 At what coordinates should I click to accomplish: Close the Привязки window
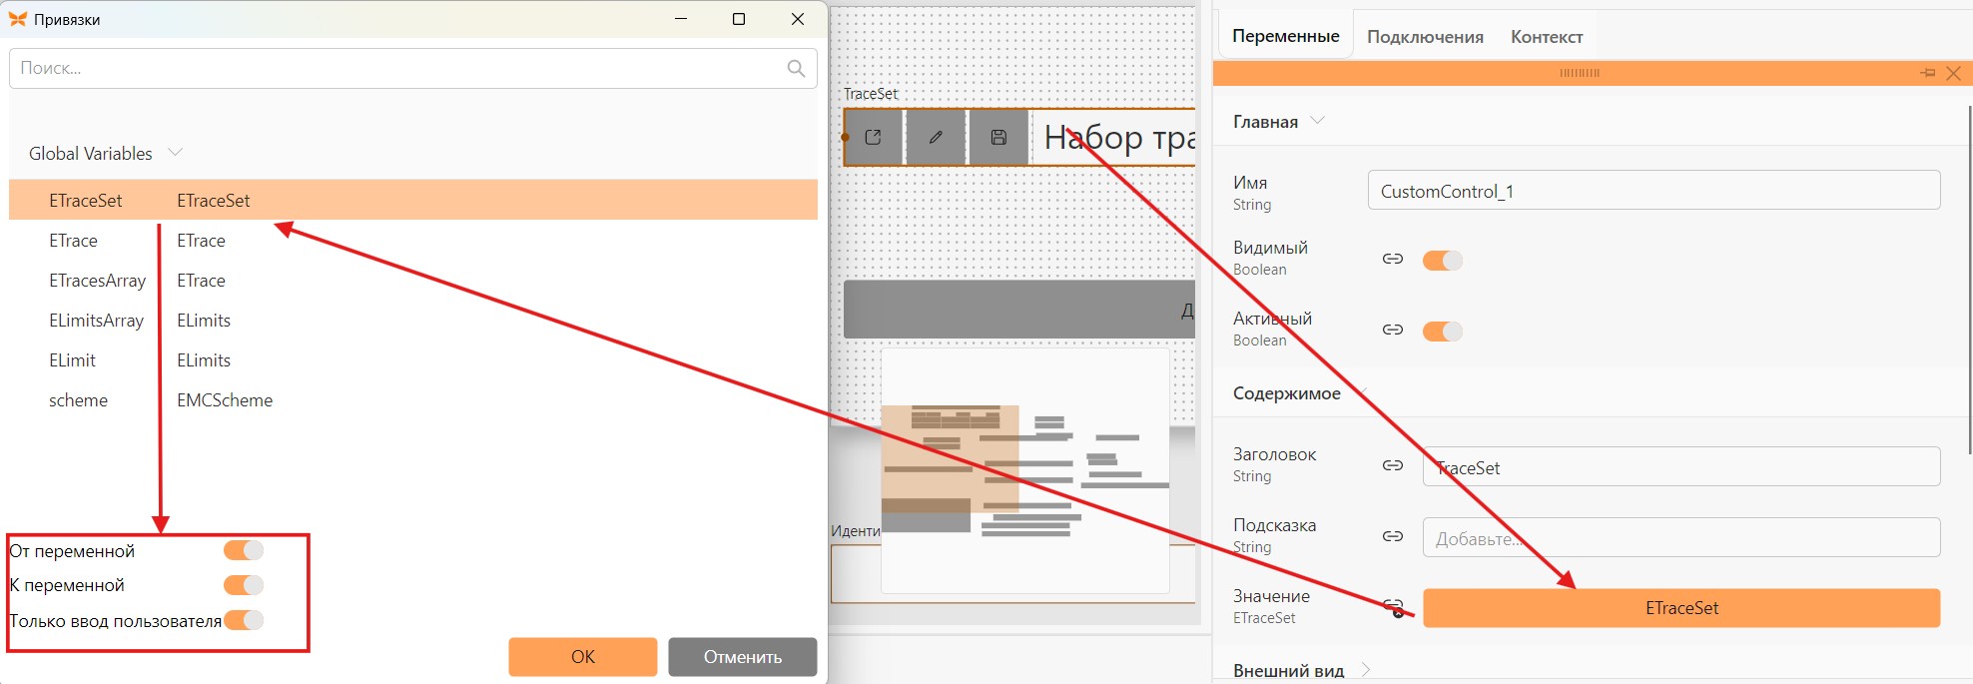(798, 19)
